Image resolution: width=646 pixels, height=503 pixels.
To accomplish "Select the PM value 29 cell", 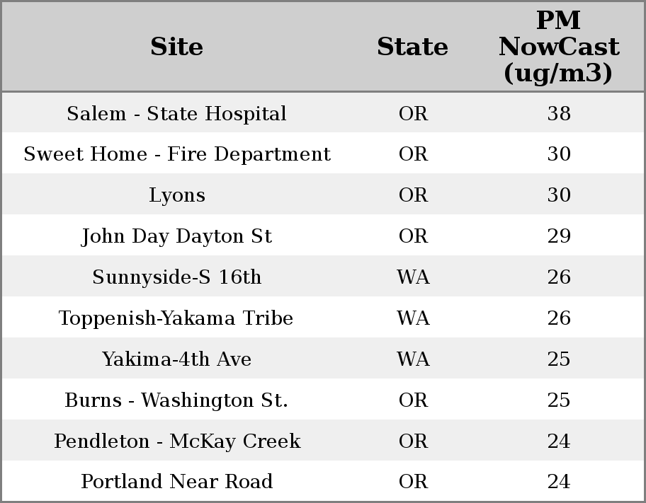I will click(x=559, y=236).
